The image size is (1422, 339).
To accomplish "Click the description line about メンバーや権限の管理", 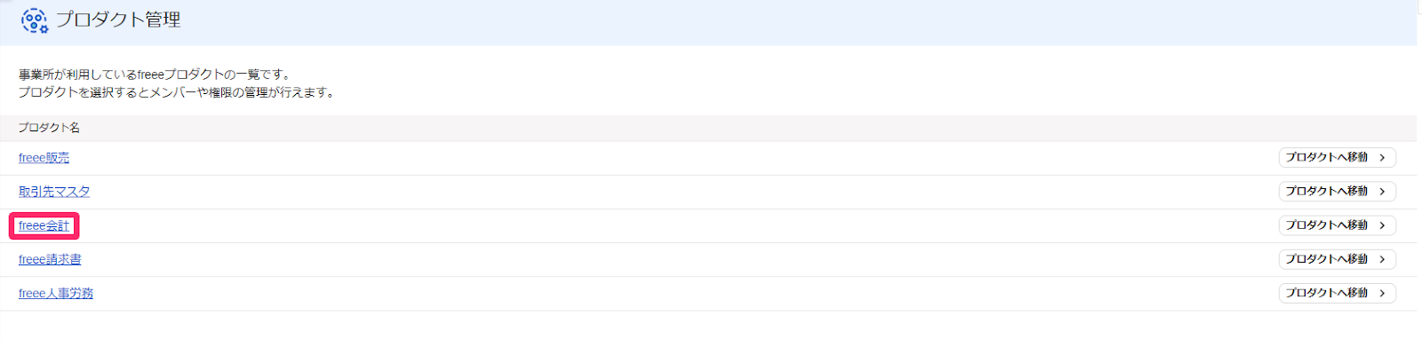I will point(178,92).
